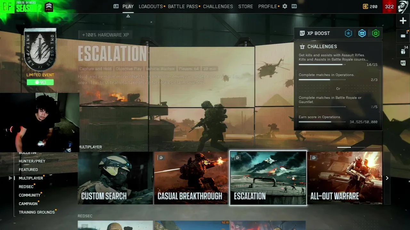Click the Challenges panel header icon
The height and width of the screenshot is (230, 410).
302,47
